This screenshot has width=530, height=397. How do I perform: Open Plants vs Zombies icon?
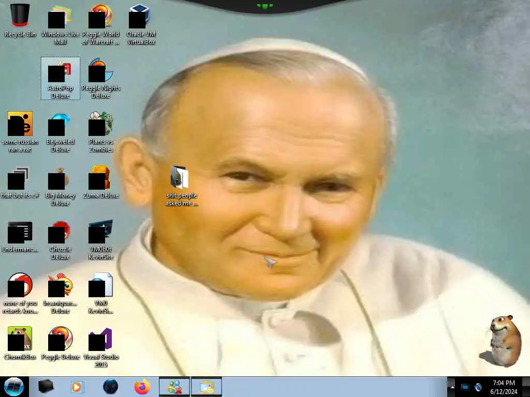(101, 132)
